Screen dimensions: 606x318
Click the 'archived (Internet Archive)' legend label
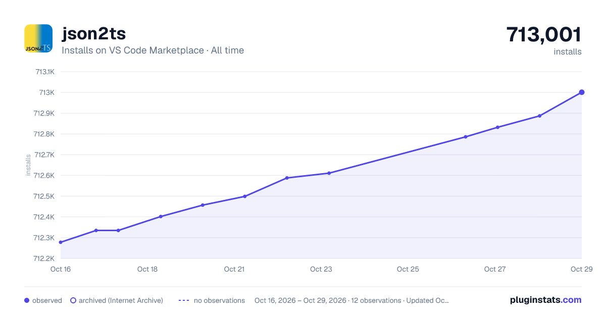coord(121,300)
